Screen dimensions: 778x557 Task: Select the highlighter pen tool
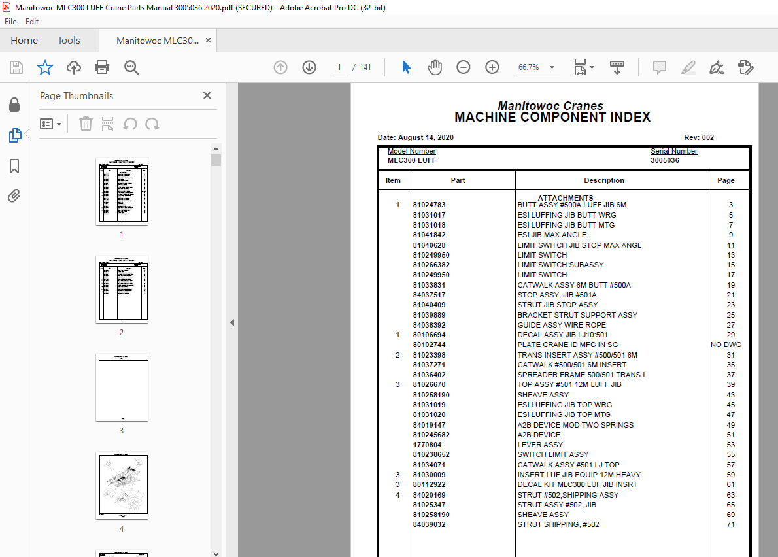pos(688,67)
